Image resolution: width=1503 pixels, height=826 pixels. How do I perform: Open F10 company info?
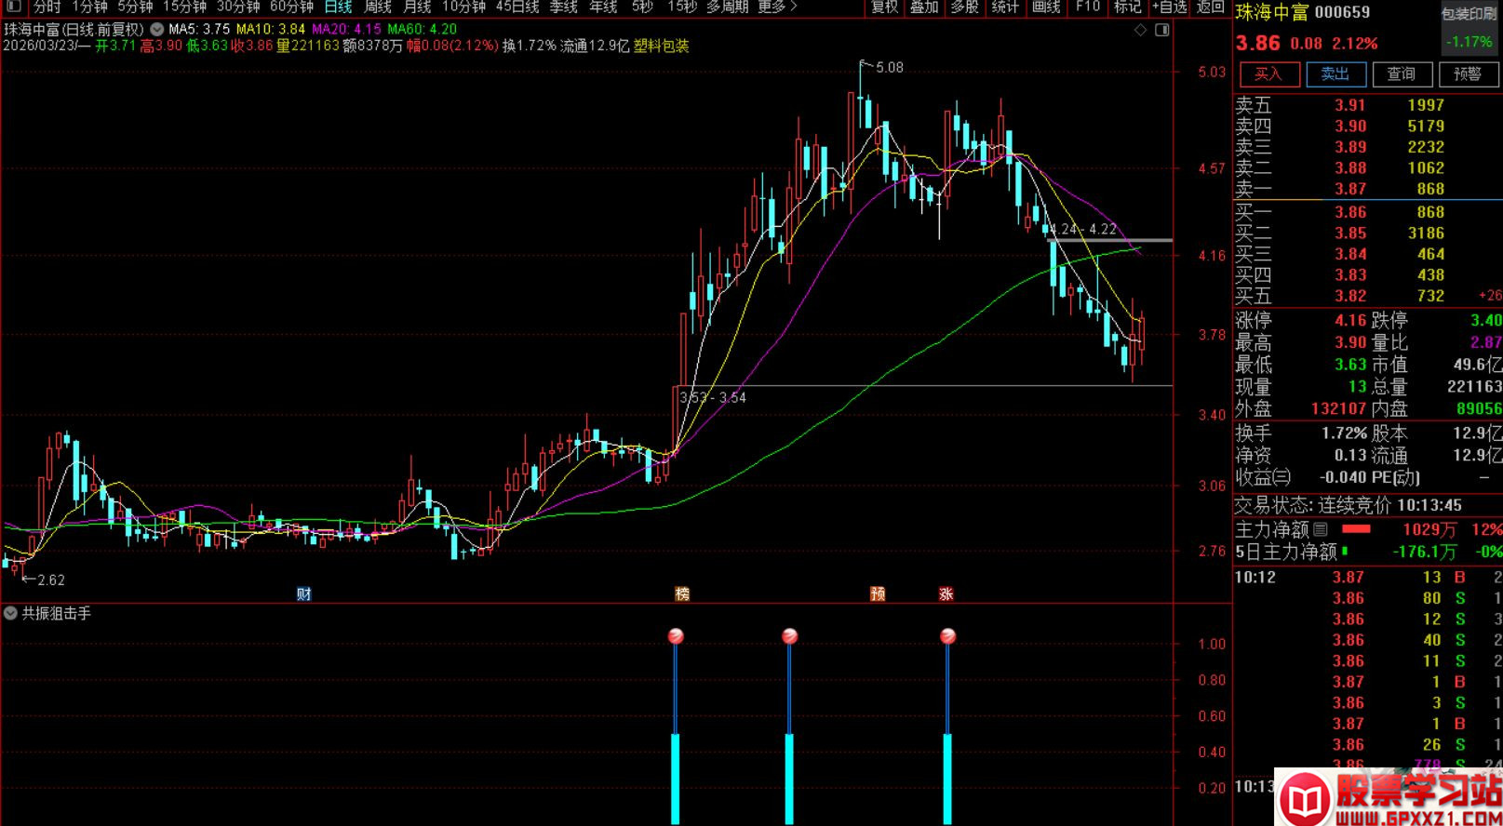coord(1087,7)
